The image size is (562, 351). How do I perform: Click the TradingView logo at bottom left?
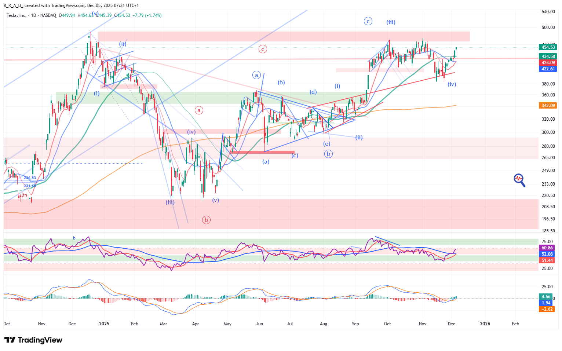tap(33, 340)
